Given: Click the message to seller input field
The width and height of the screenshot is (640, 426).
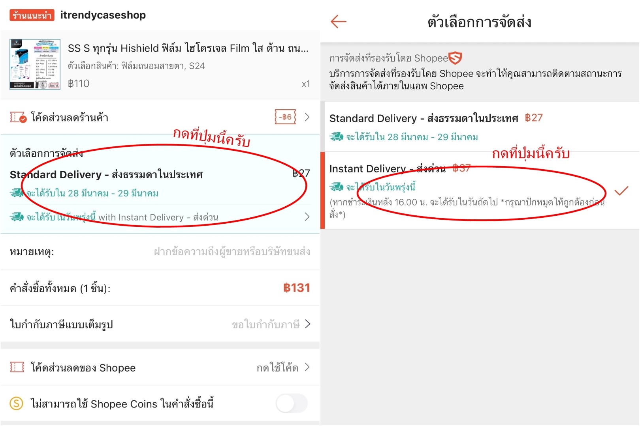Looking at the screenshot, I should click(232, 252).
